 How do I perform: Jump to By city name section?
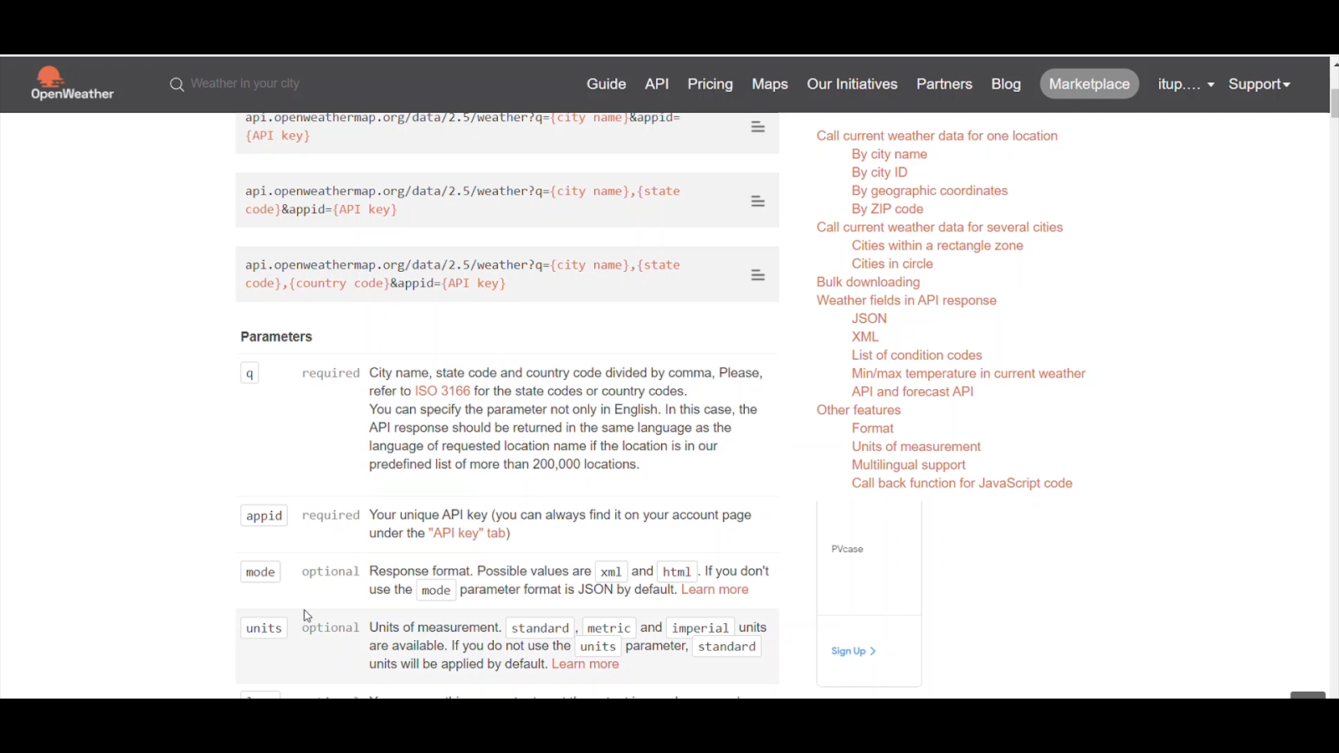pyautogui.click(x=890, y=155)
